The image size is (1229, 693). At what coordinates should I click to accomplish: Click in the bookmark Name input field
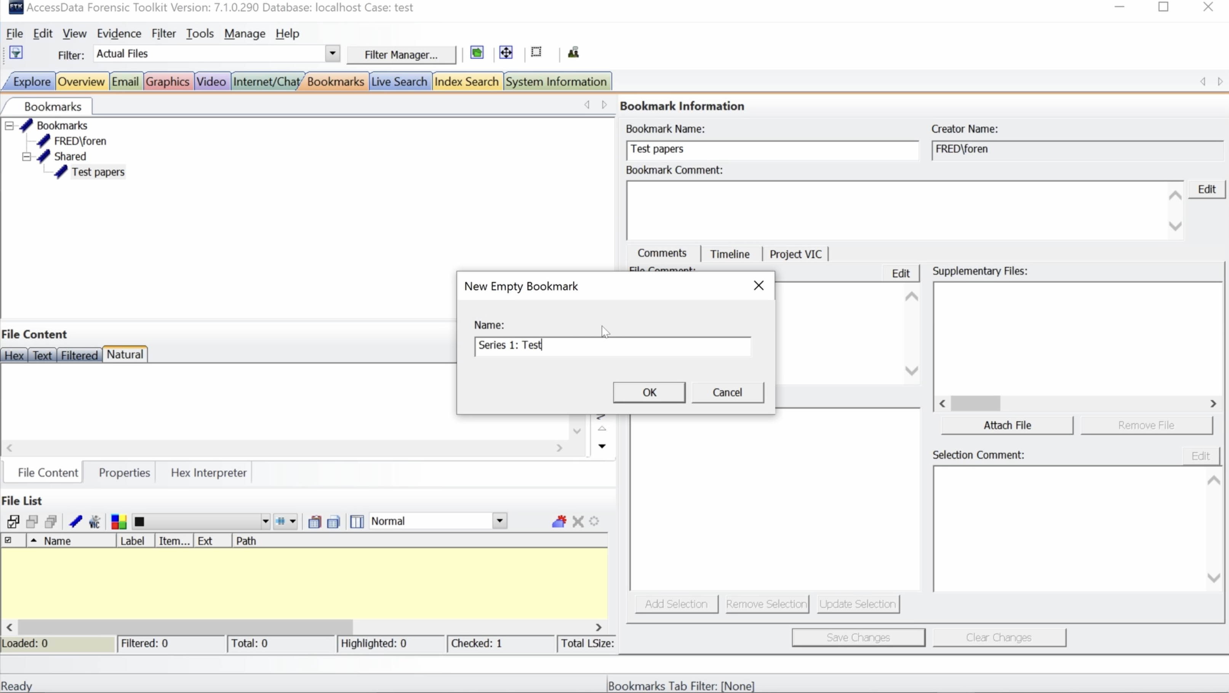click(613, 346)
